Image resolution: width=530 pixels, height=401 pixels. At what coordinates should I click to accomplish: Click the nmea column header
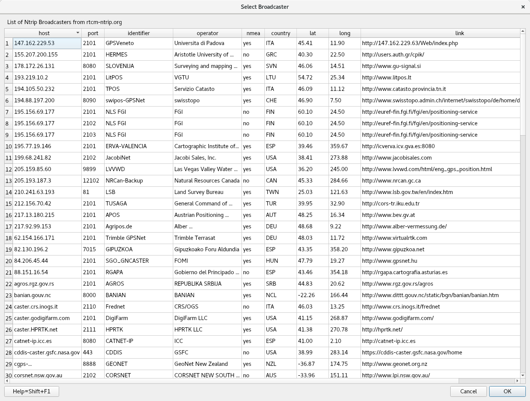[253, 33]
